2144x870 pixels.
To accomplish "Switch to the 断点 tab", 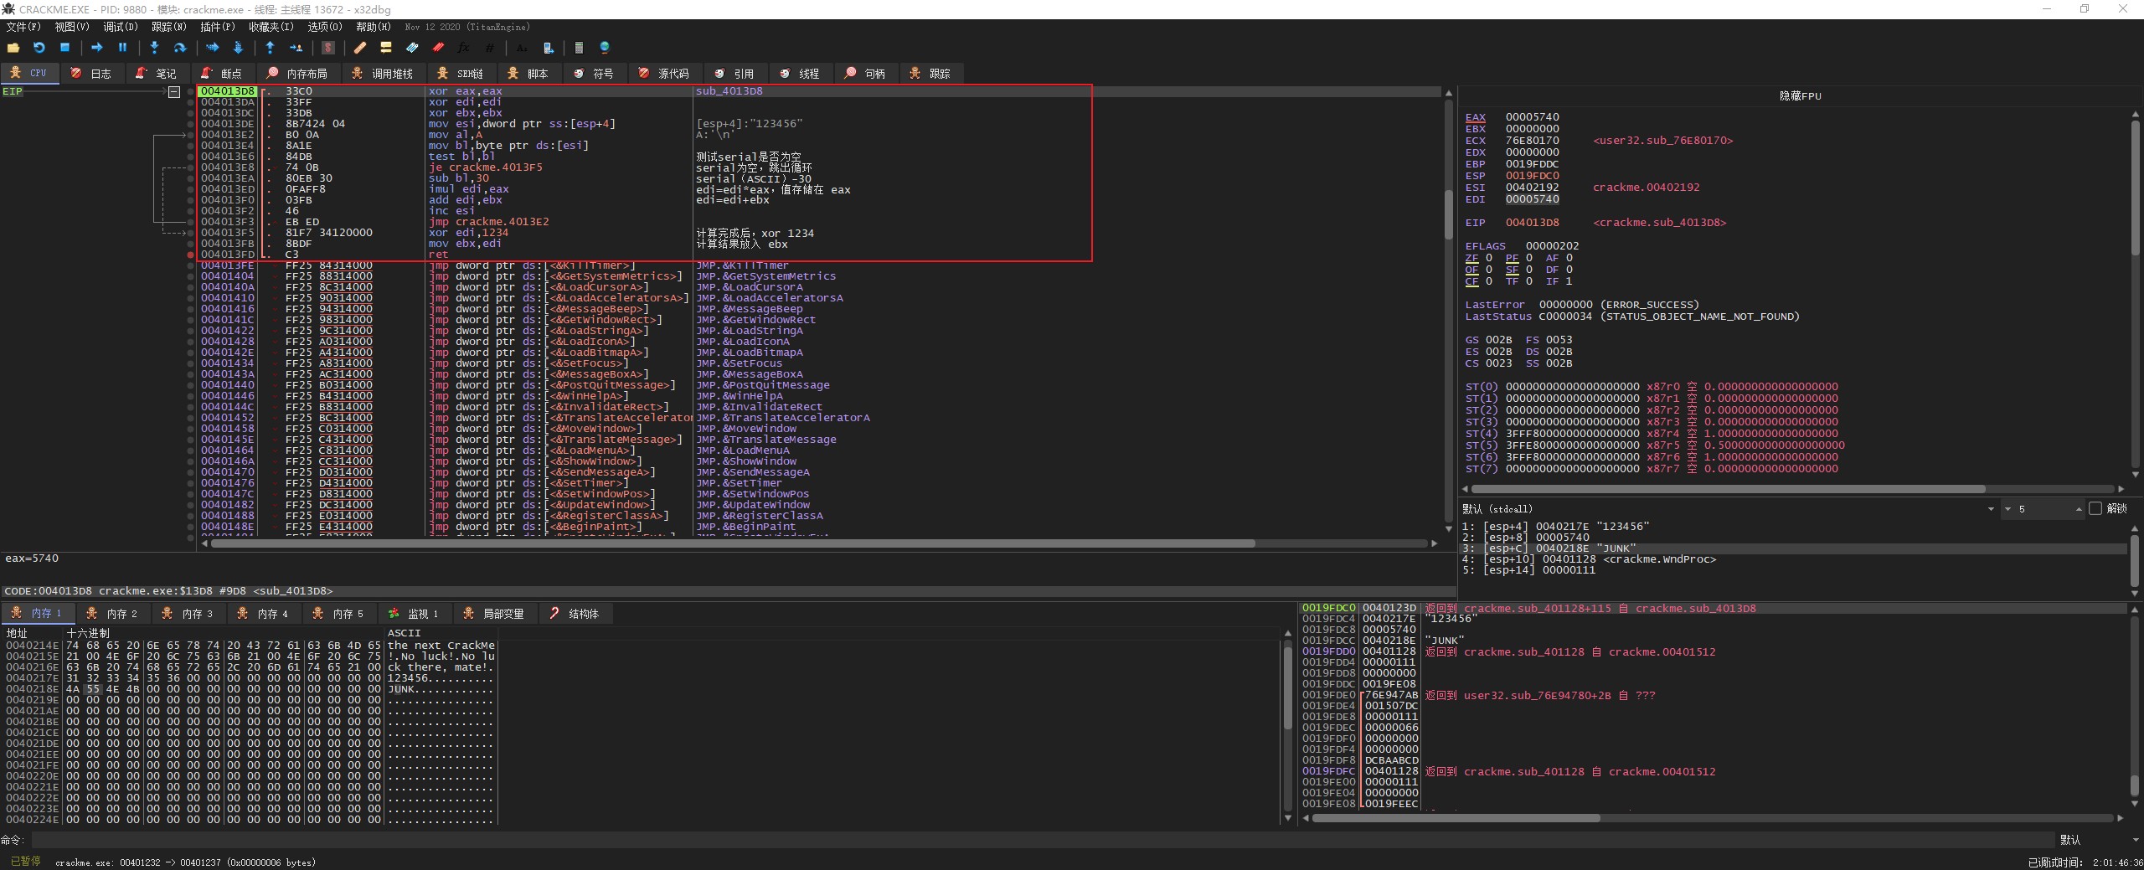I will [x=223, y=74].
